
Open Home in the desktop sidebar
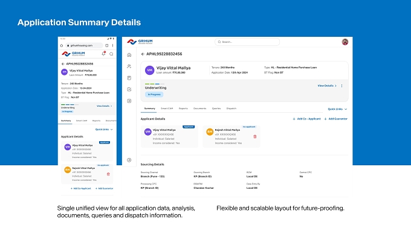(129, 55)
